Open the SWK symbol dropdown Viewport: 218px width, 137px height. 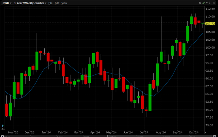7,3
